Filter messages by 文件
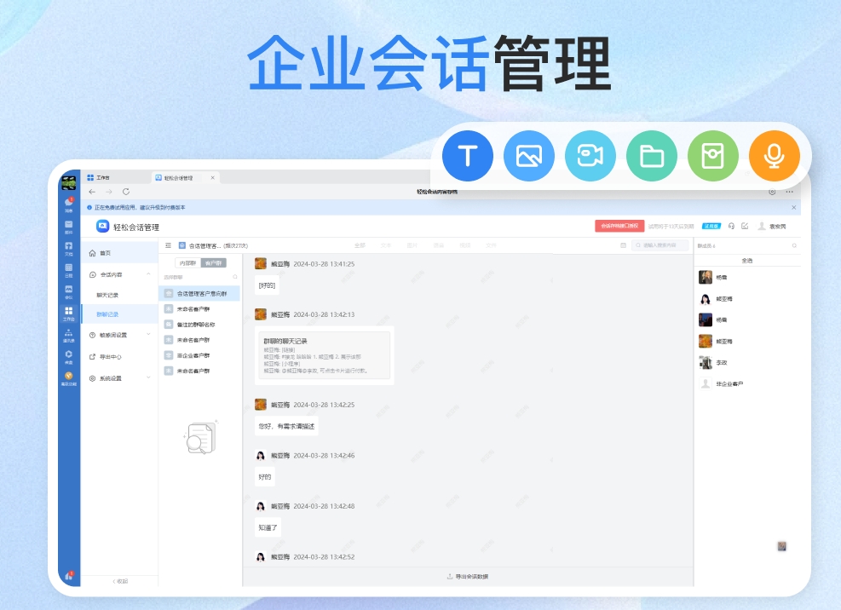841x610 pixels. (492, 245)
